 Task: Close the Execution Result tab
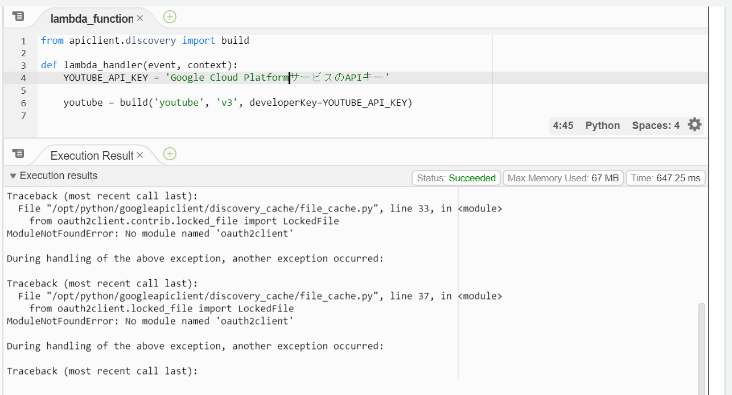point(140,156)
